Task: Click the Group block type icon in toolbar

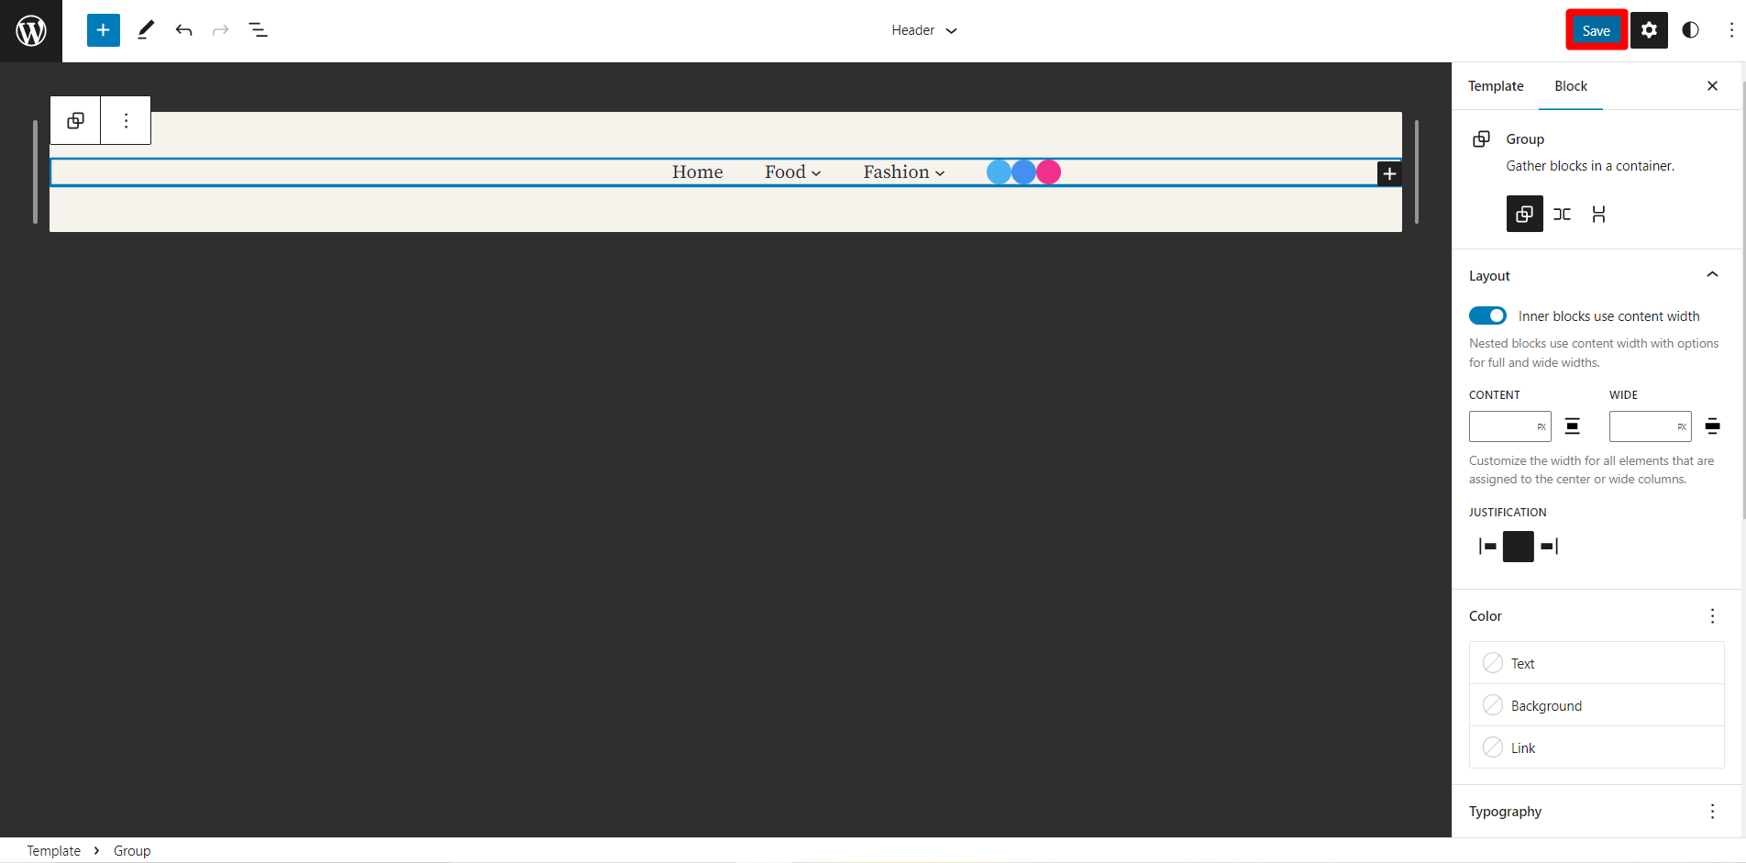Action: coord(75,120)
